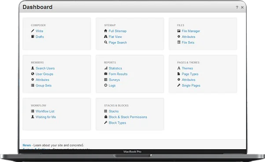
Task: Click the file icon beside Page Types
Action: 179,74
